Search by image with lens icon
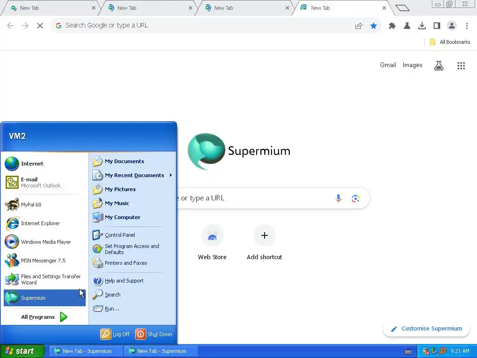This screenshot has width=477, height=358. (355, 199)
